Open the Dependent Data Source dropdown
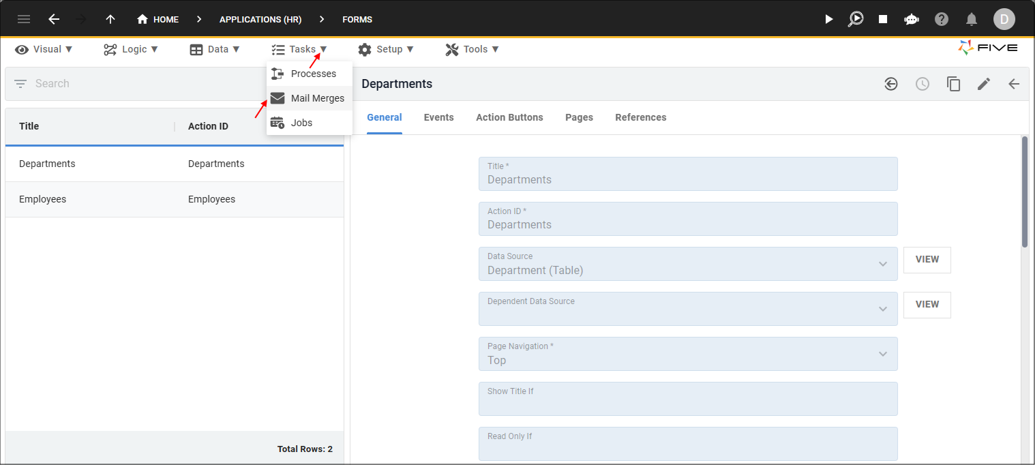 point(688,309)
